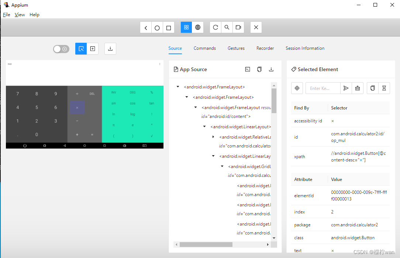This screenshot has width=400, height=258.
Task: Expand the RelativeLayout tree node
Action: click(213, 137)
